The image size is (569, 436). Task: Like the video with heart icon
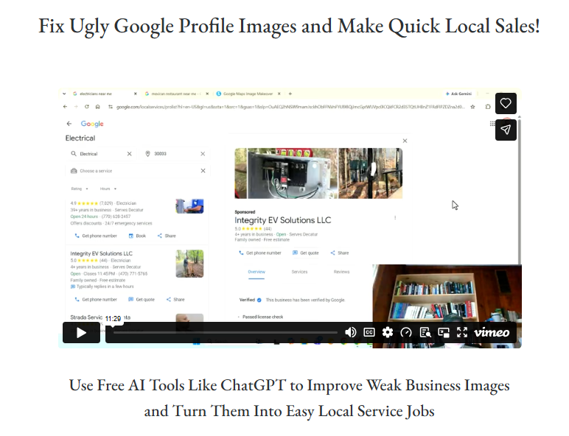tap(506, 103)
